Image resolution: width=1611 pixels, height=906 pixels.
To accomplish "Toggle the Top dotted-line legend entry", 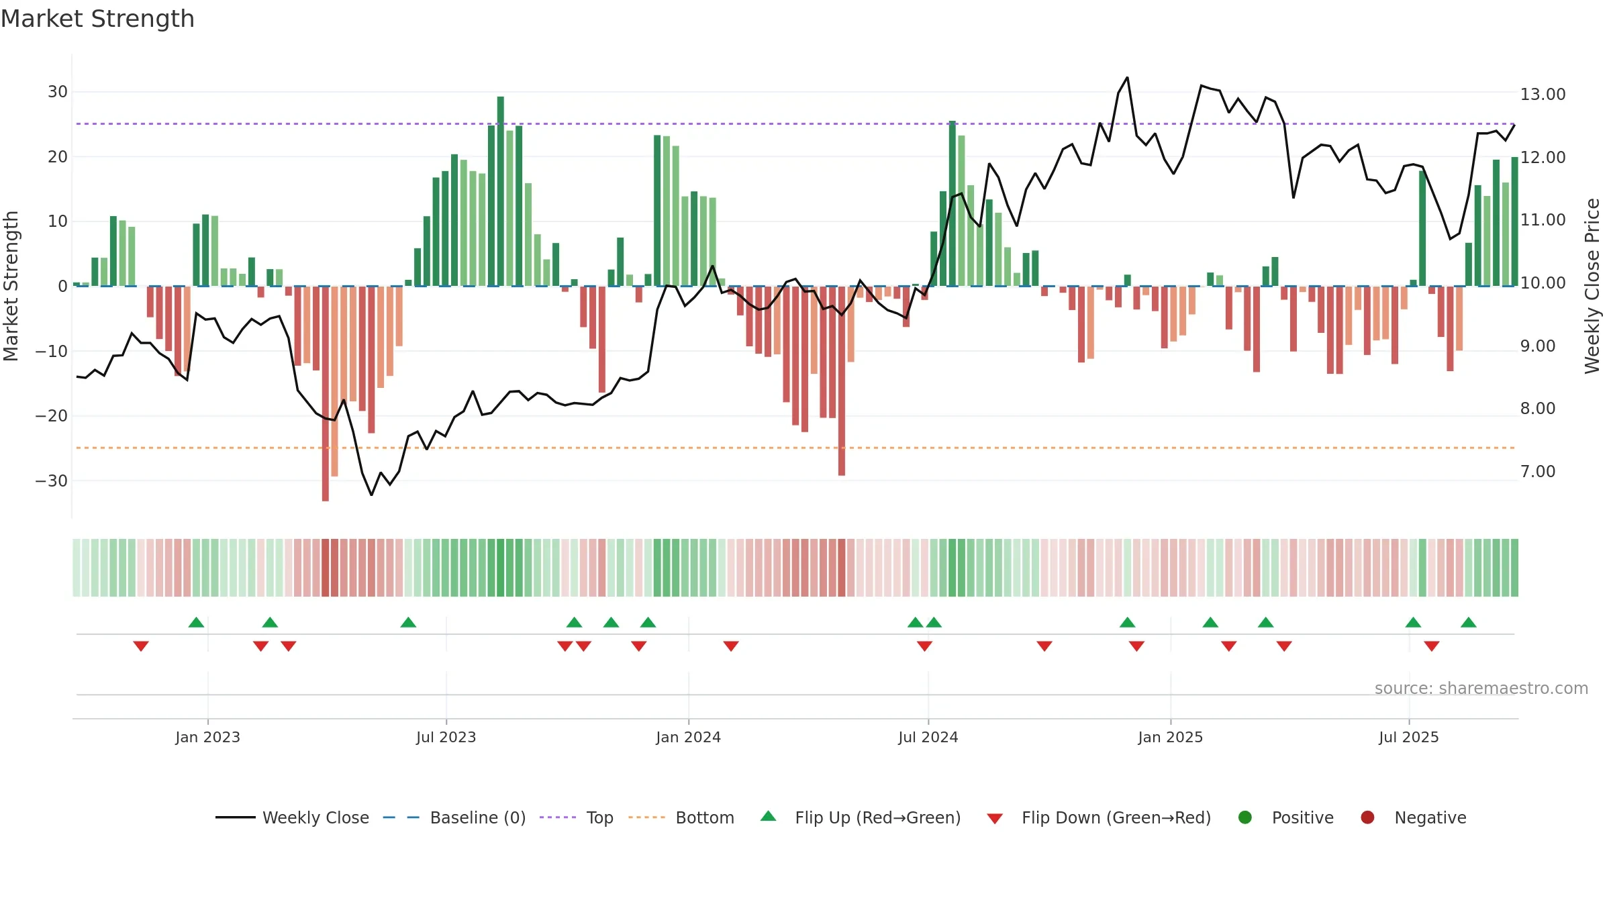I will click(577, 817).
